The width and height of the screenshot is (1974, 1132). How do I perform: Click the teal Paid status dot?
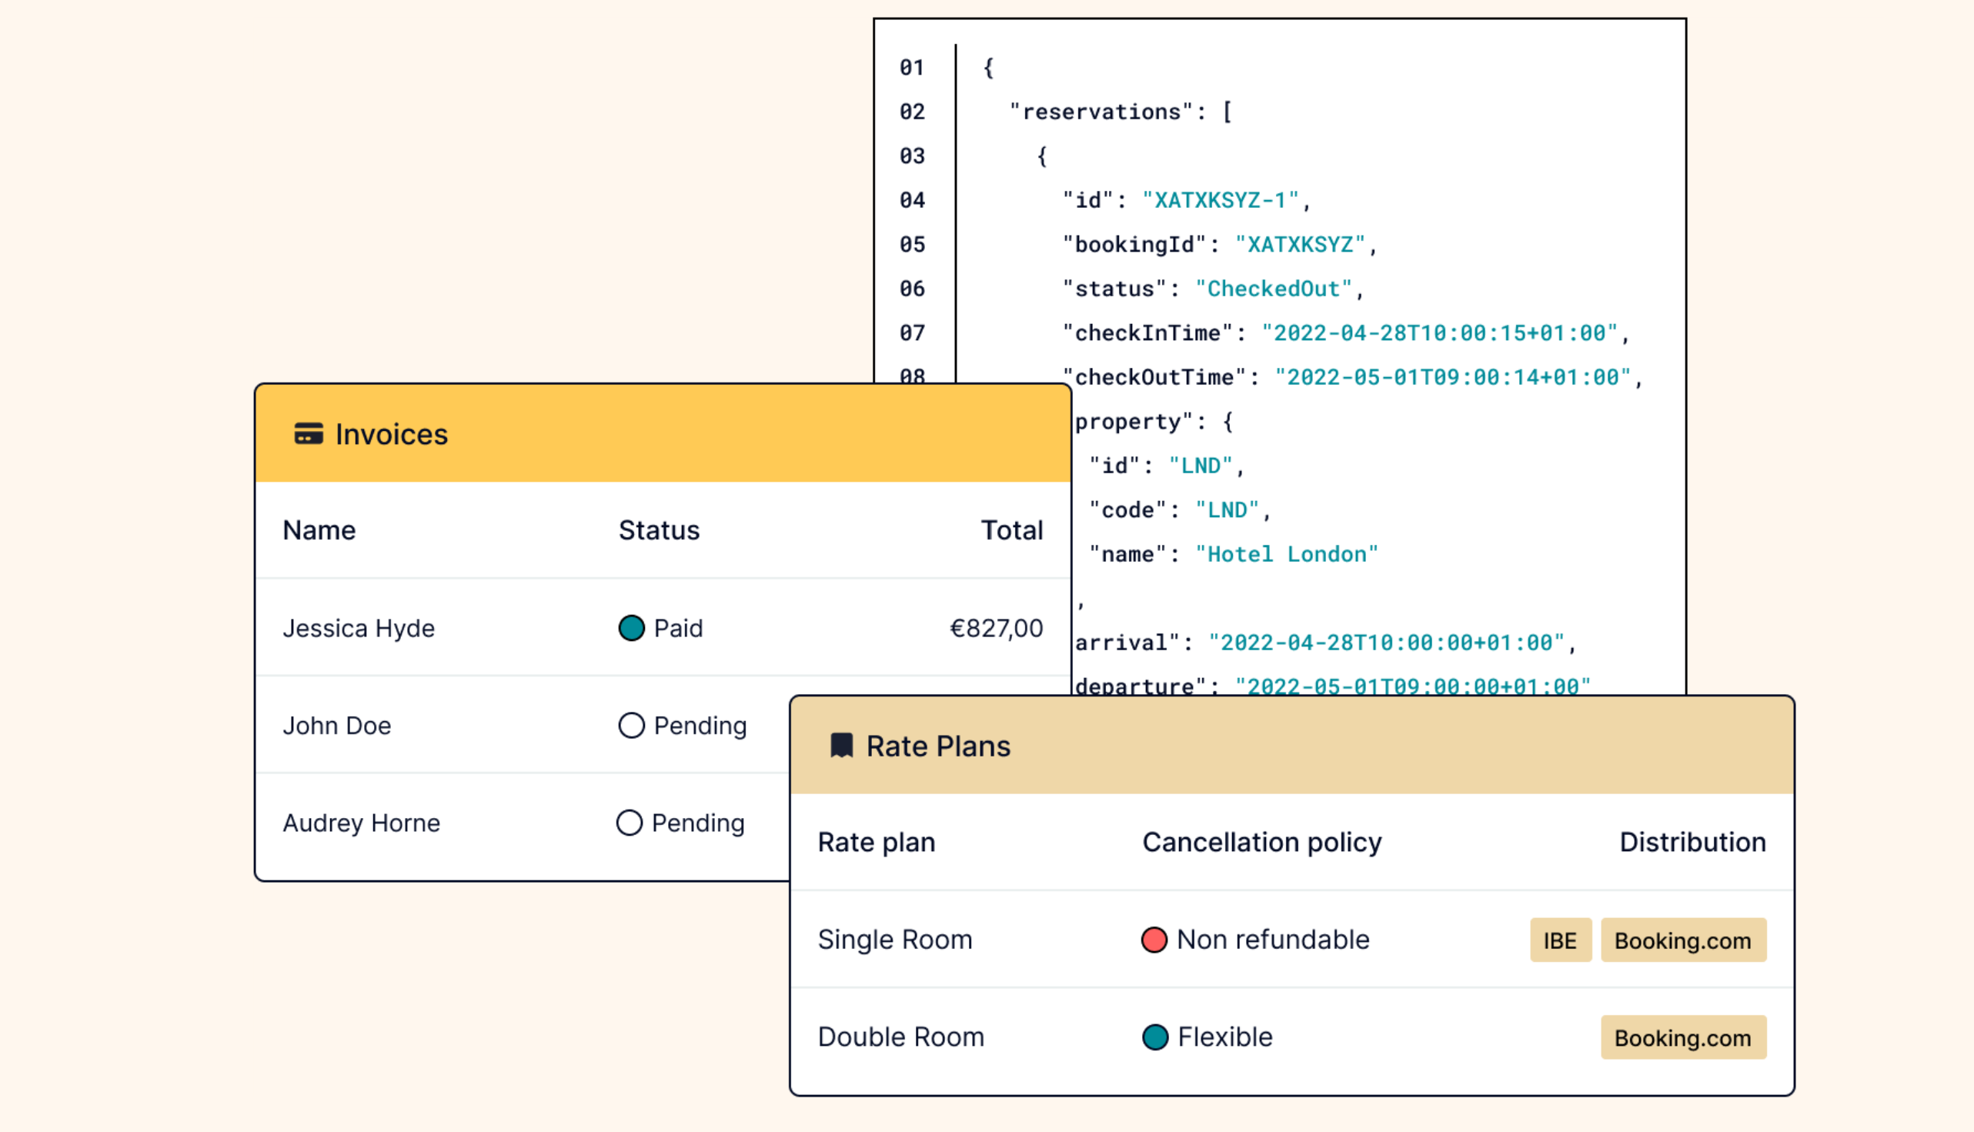(x=631, y=628)
